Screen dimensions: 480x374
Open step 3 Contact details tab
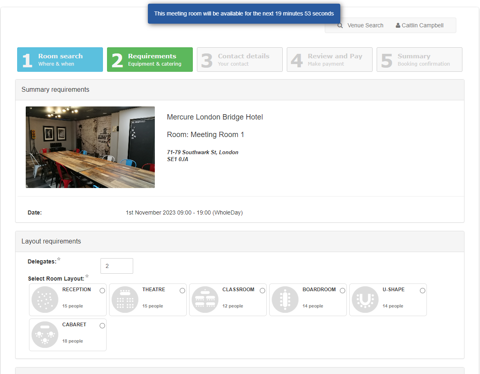pos(240,60)
